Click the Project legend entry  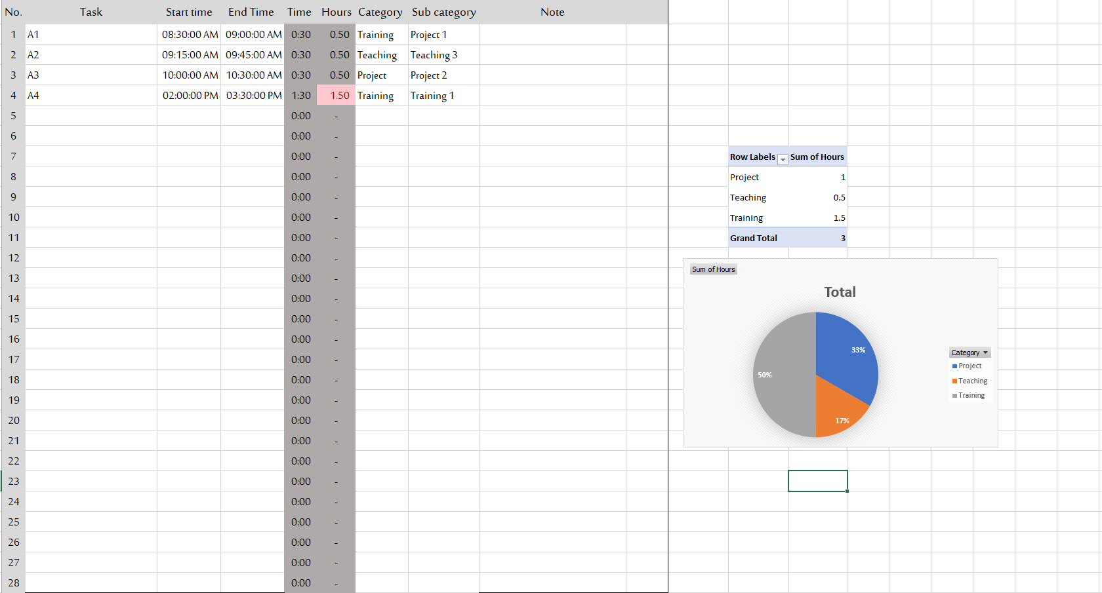pyautogui.click(x=969, y=366)
